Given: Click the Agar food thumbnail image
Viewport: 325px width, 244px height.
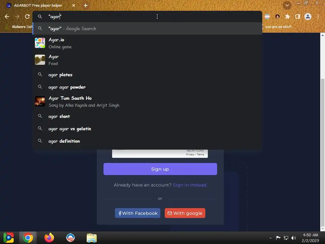Looking at the screenshot, I should click(x=40, y=60).
